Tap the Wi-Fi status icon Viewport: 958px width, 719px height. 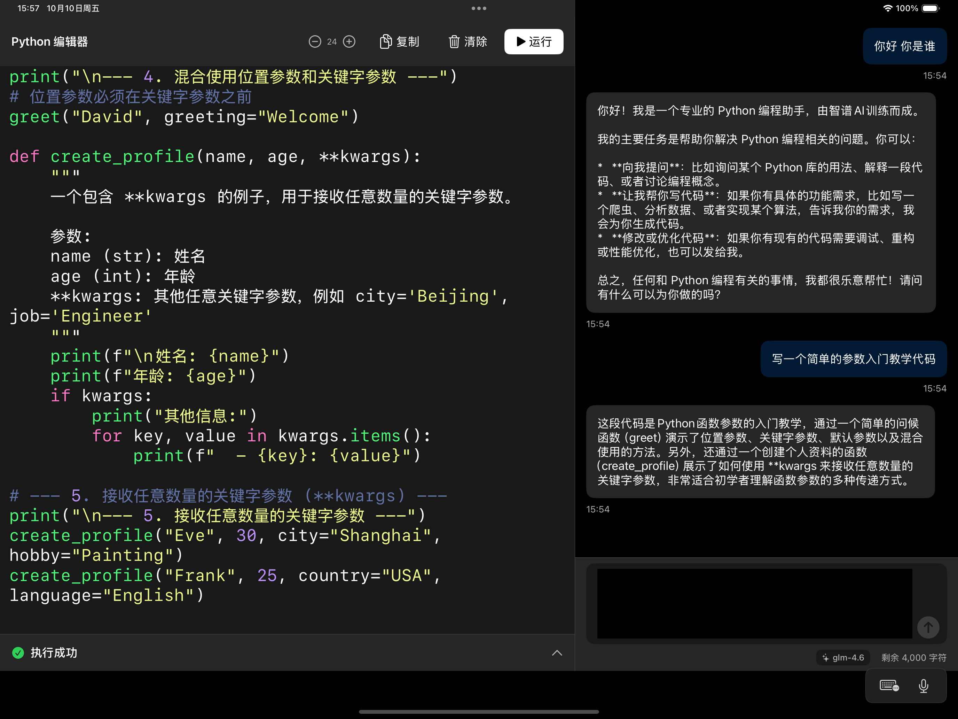[887, 8]
